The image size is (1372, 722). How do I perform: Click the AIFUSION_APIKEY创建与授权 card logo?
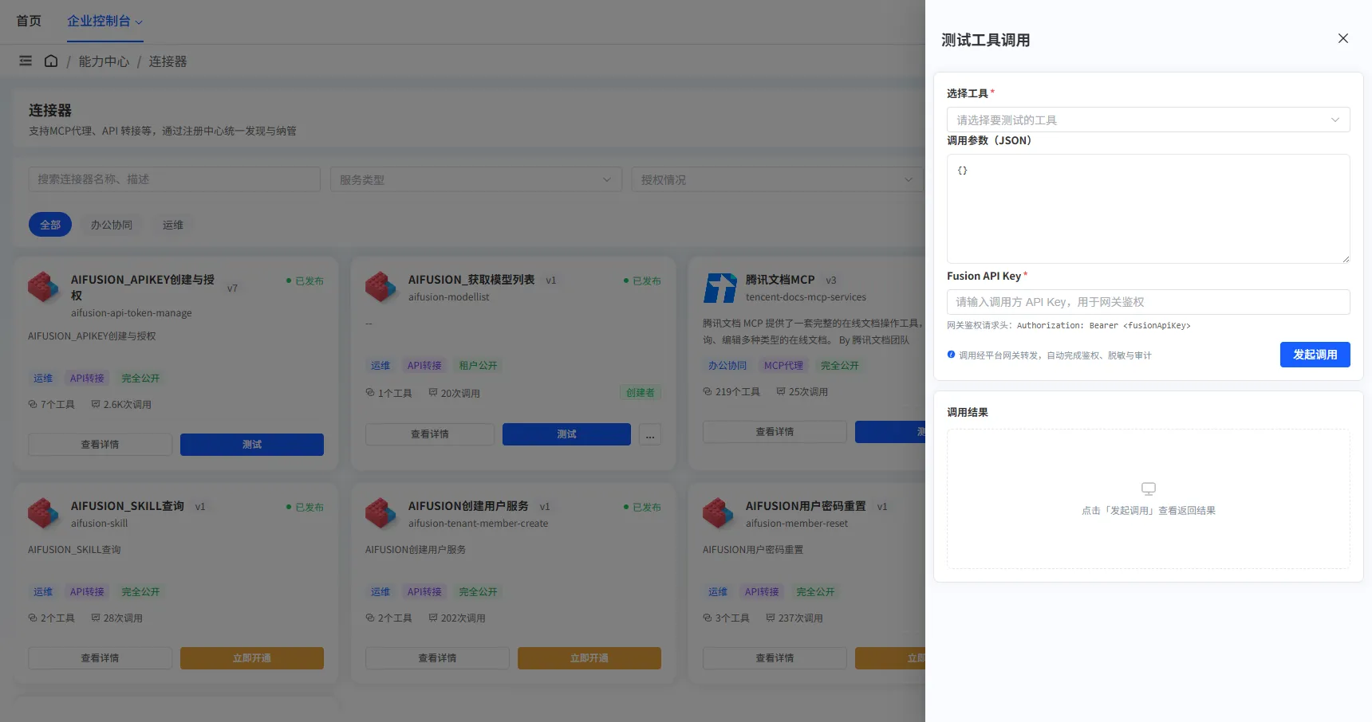click(44, 288)
